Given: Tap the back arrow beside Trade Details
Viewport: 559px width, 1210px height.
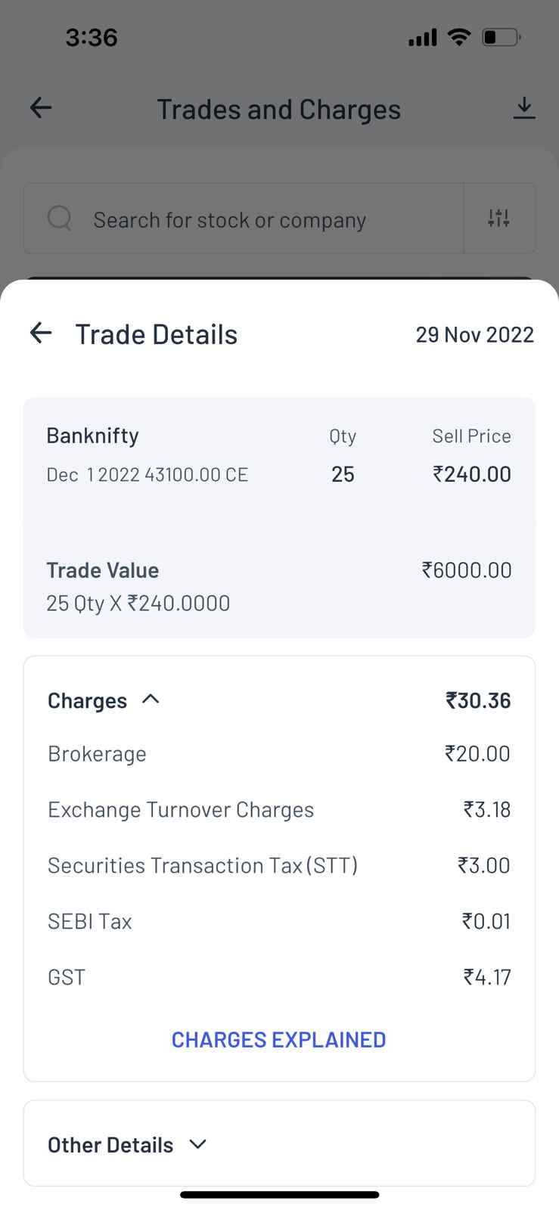Looking at the screenshot, I should point(41,333).
